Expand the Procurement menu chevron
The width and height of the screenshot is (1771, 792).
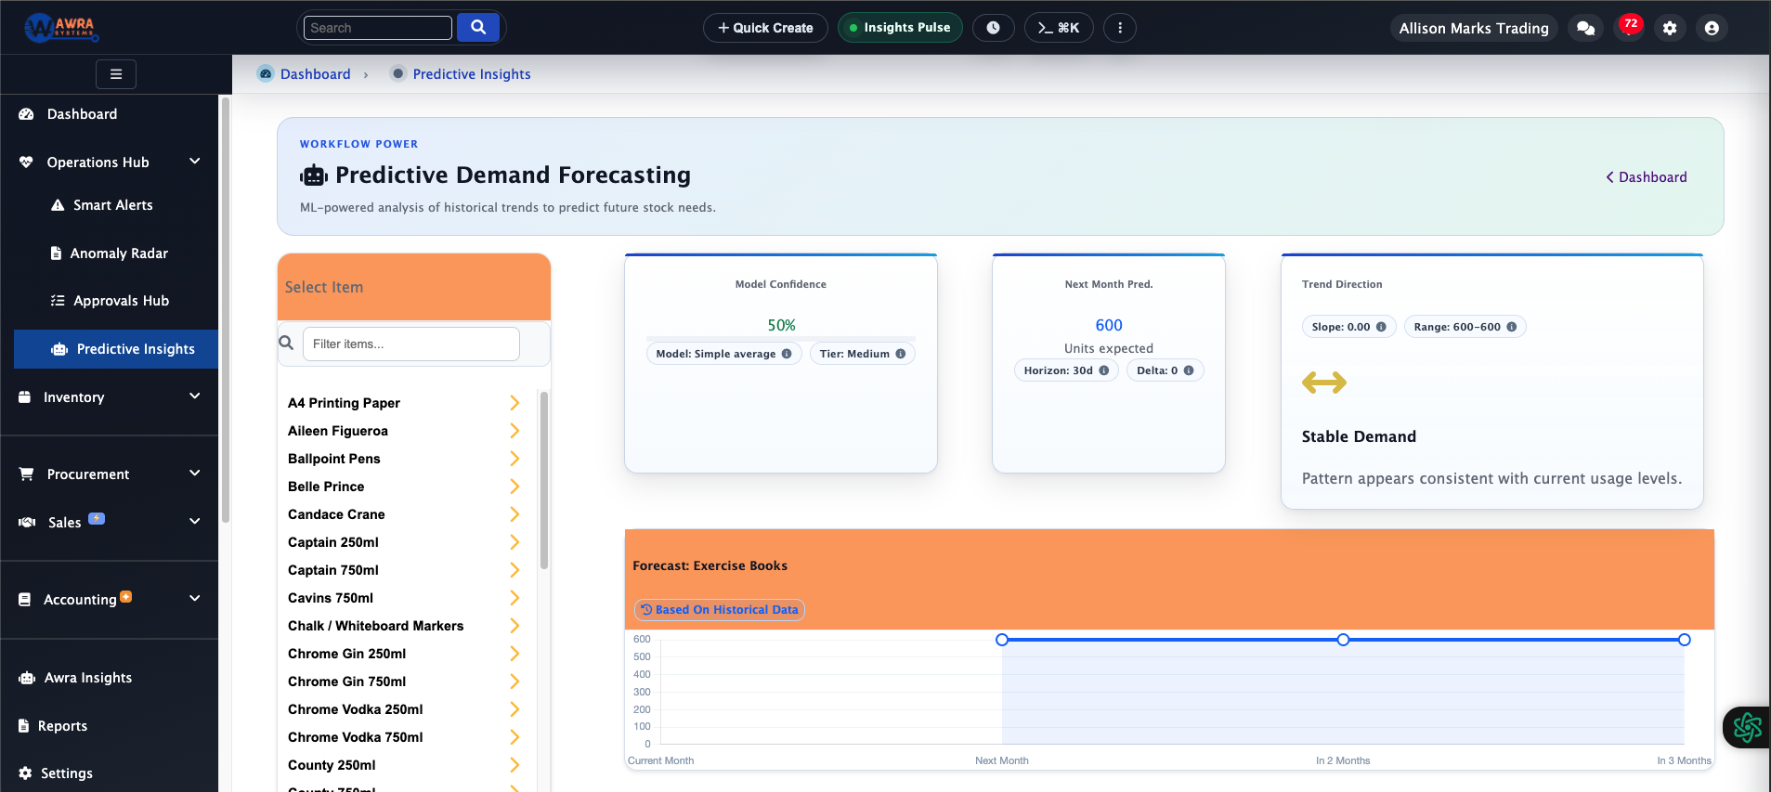pyautogui.click(x=195, y=474)
